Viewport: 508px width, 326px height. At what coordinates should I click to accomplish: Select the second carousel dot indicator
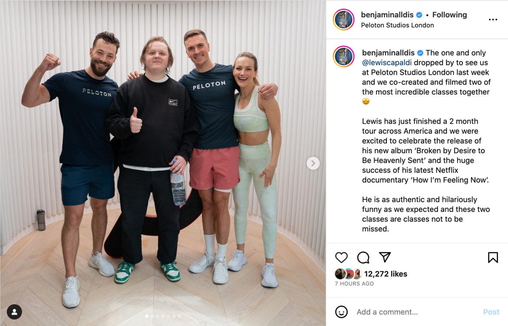coord(152,316)
